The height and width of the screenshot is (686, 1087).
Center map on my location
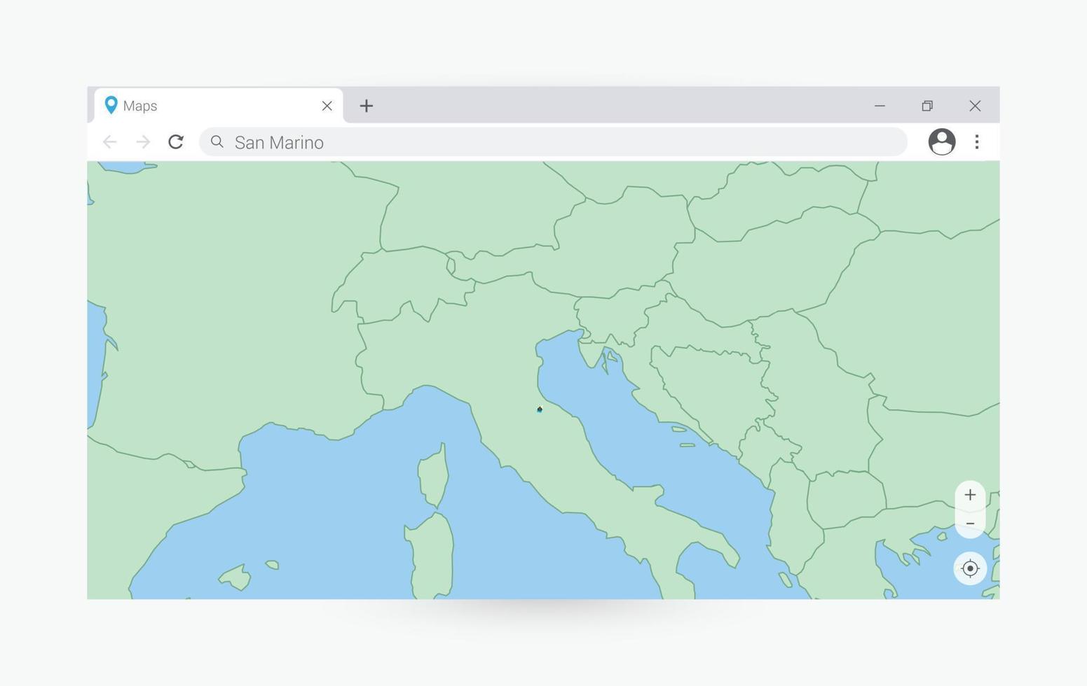pyautogui.click(x=970, y=568)
